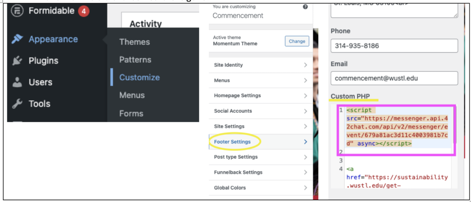This screenshot has width=471, height=202.
Task: Click the Tools wrench icon
Action: tap(17, 104)
